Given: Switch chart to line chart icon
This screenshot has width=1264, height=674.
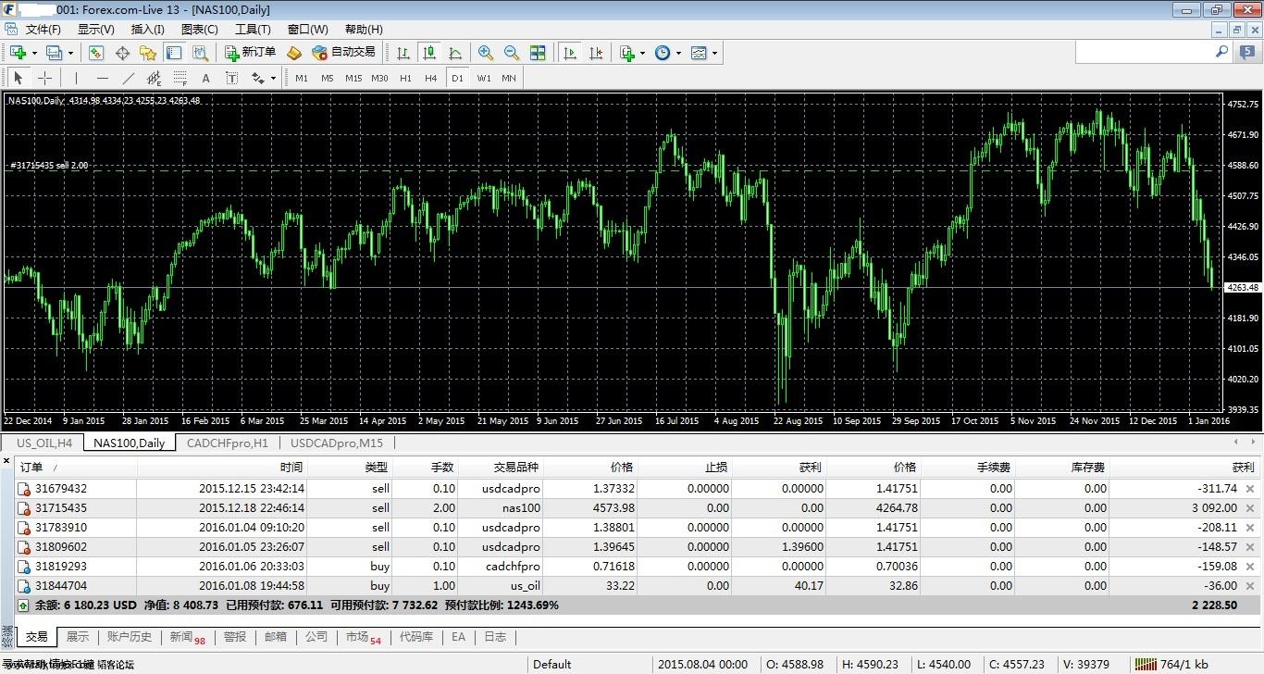Looking at the screenshot, I should [x=455, y=53].
